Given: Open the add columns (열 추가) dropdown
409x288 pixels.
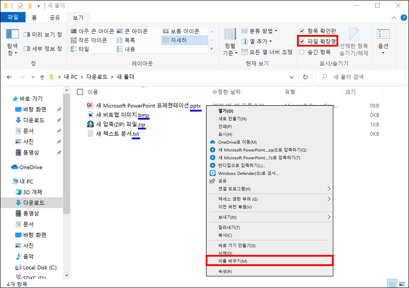Looking at the screenshot, I should [x=256, y=41].
